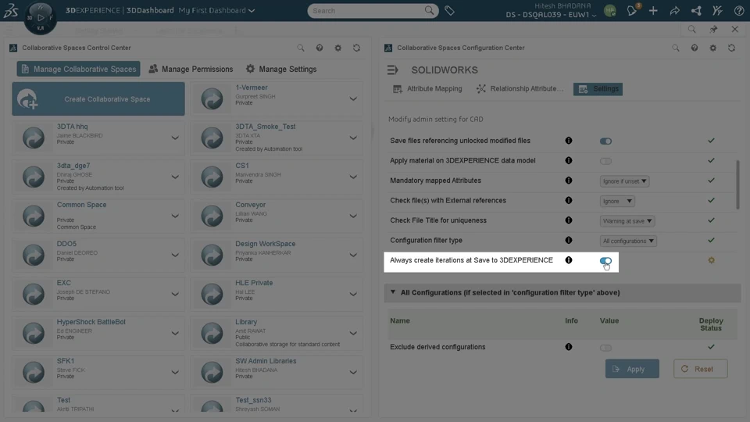Open Check File Title uniqueness dropdown
The width and height of the screenshot is (750, 422).
click(x=627, y=221)
